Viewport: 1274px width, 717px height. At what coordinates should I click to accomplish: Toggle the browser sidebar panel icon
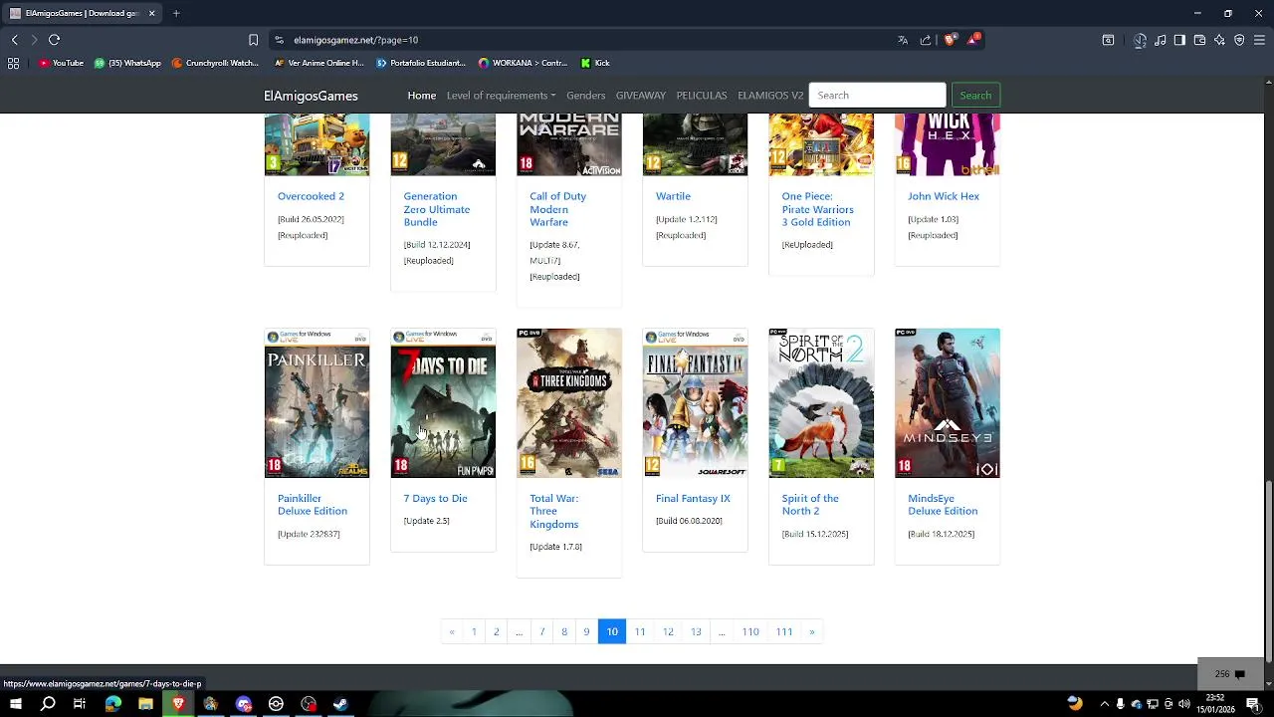click(x=1179, y=40)
